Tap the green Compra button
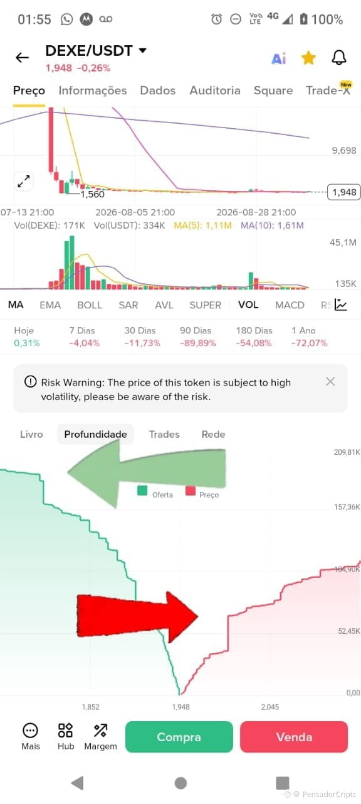 tap(179, 737)
